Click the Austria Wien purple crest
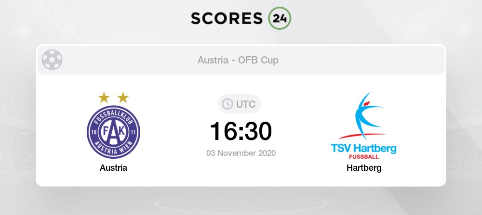This screenshot has height=215, width=482. pyautogui.click(x=113, y=130)
